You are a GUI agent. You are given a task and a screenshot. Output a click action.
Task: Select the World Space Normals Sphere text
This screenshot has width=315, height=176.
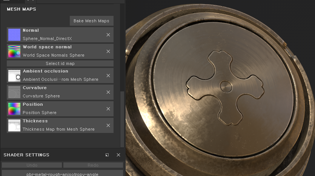click(54, 55)
